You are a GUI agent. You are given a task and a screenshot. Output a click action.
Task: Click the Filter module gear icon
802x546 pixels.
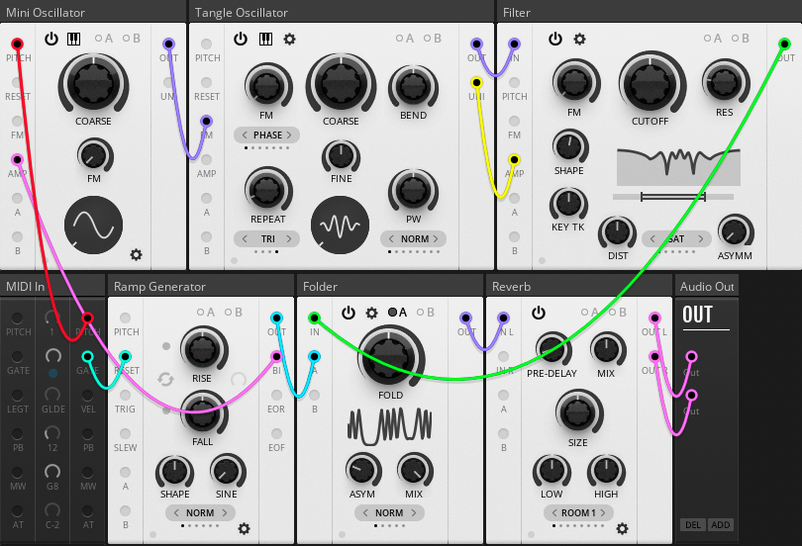point(579,39)
